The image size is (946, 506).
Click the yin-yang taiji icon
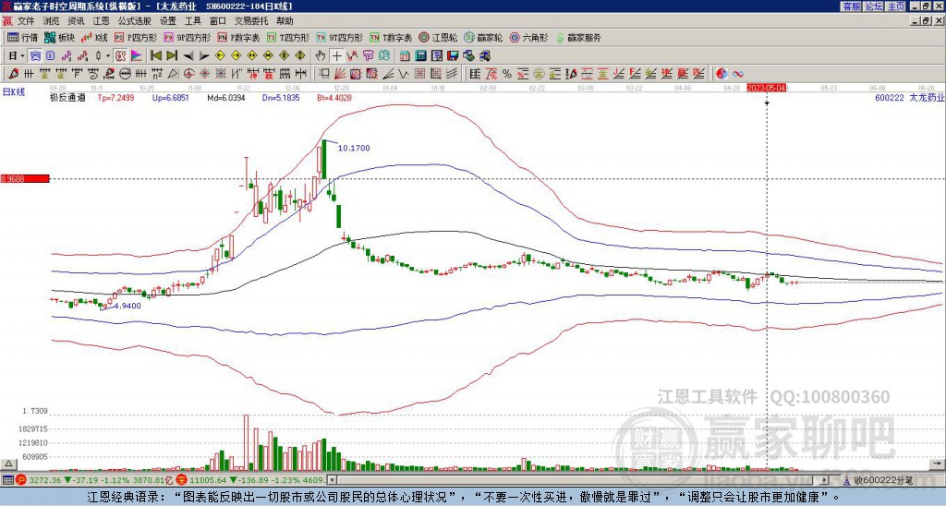pyautogui.click(x=722, y=74)
